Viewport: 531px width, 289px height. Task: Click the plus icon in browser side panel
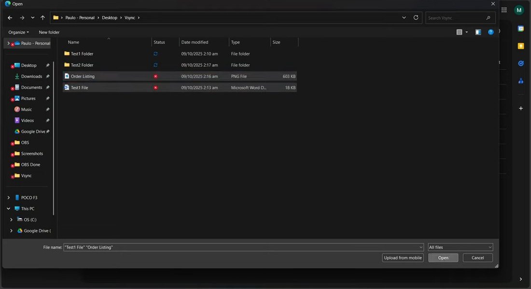[x=521, y=108]
